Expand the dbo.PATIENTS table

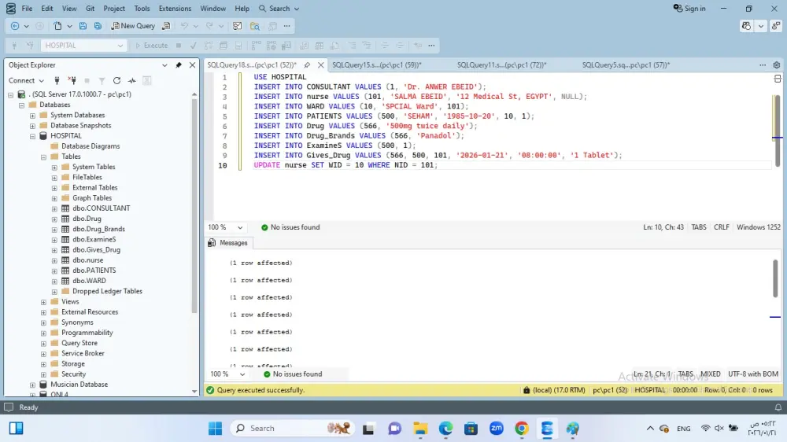click(55, 271)
